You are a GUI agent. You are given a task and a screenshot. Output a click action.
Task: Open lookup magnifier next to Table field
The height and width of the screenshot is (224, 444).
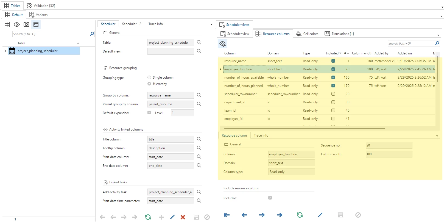[x=199, y=42]
